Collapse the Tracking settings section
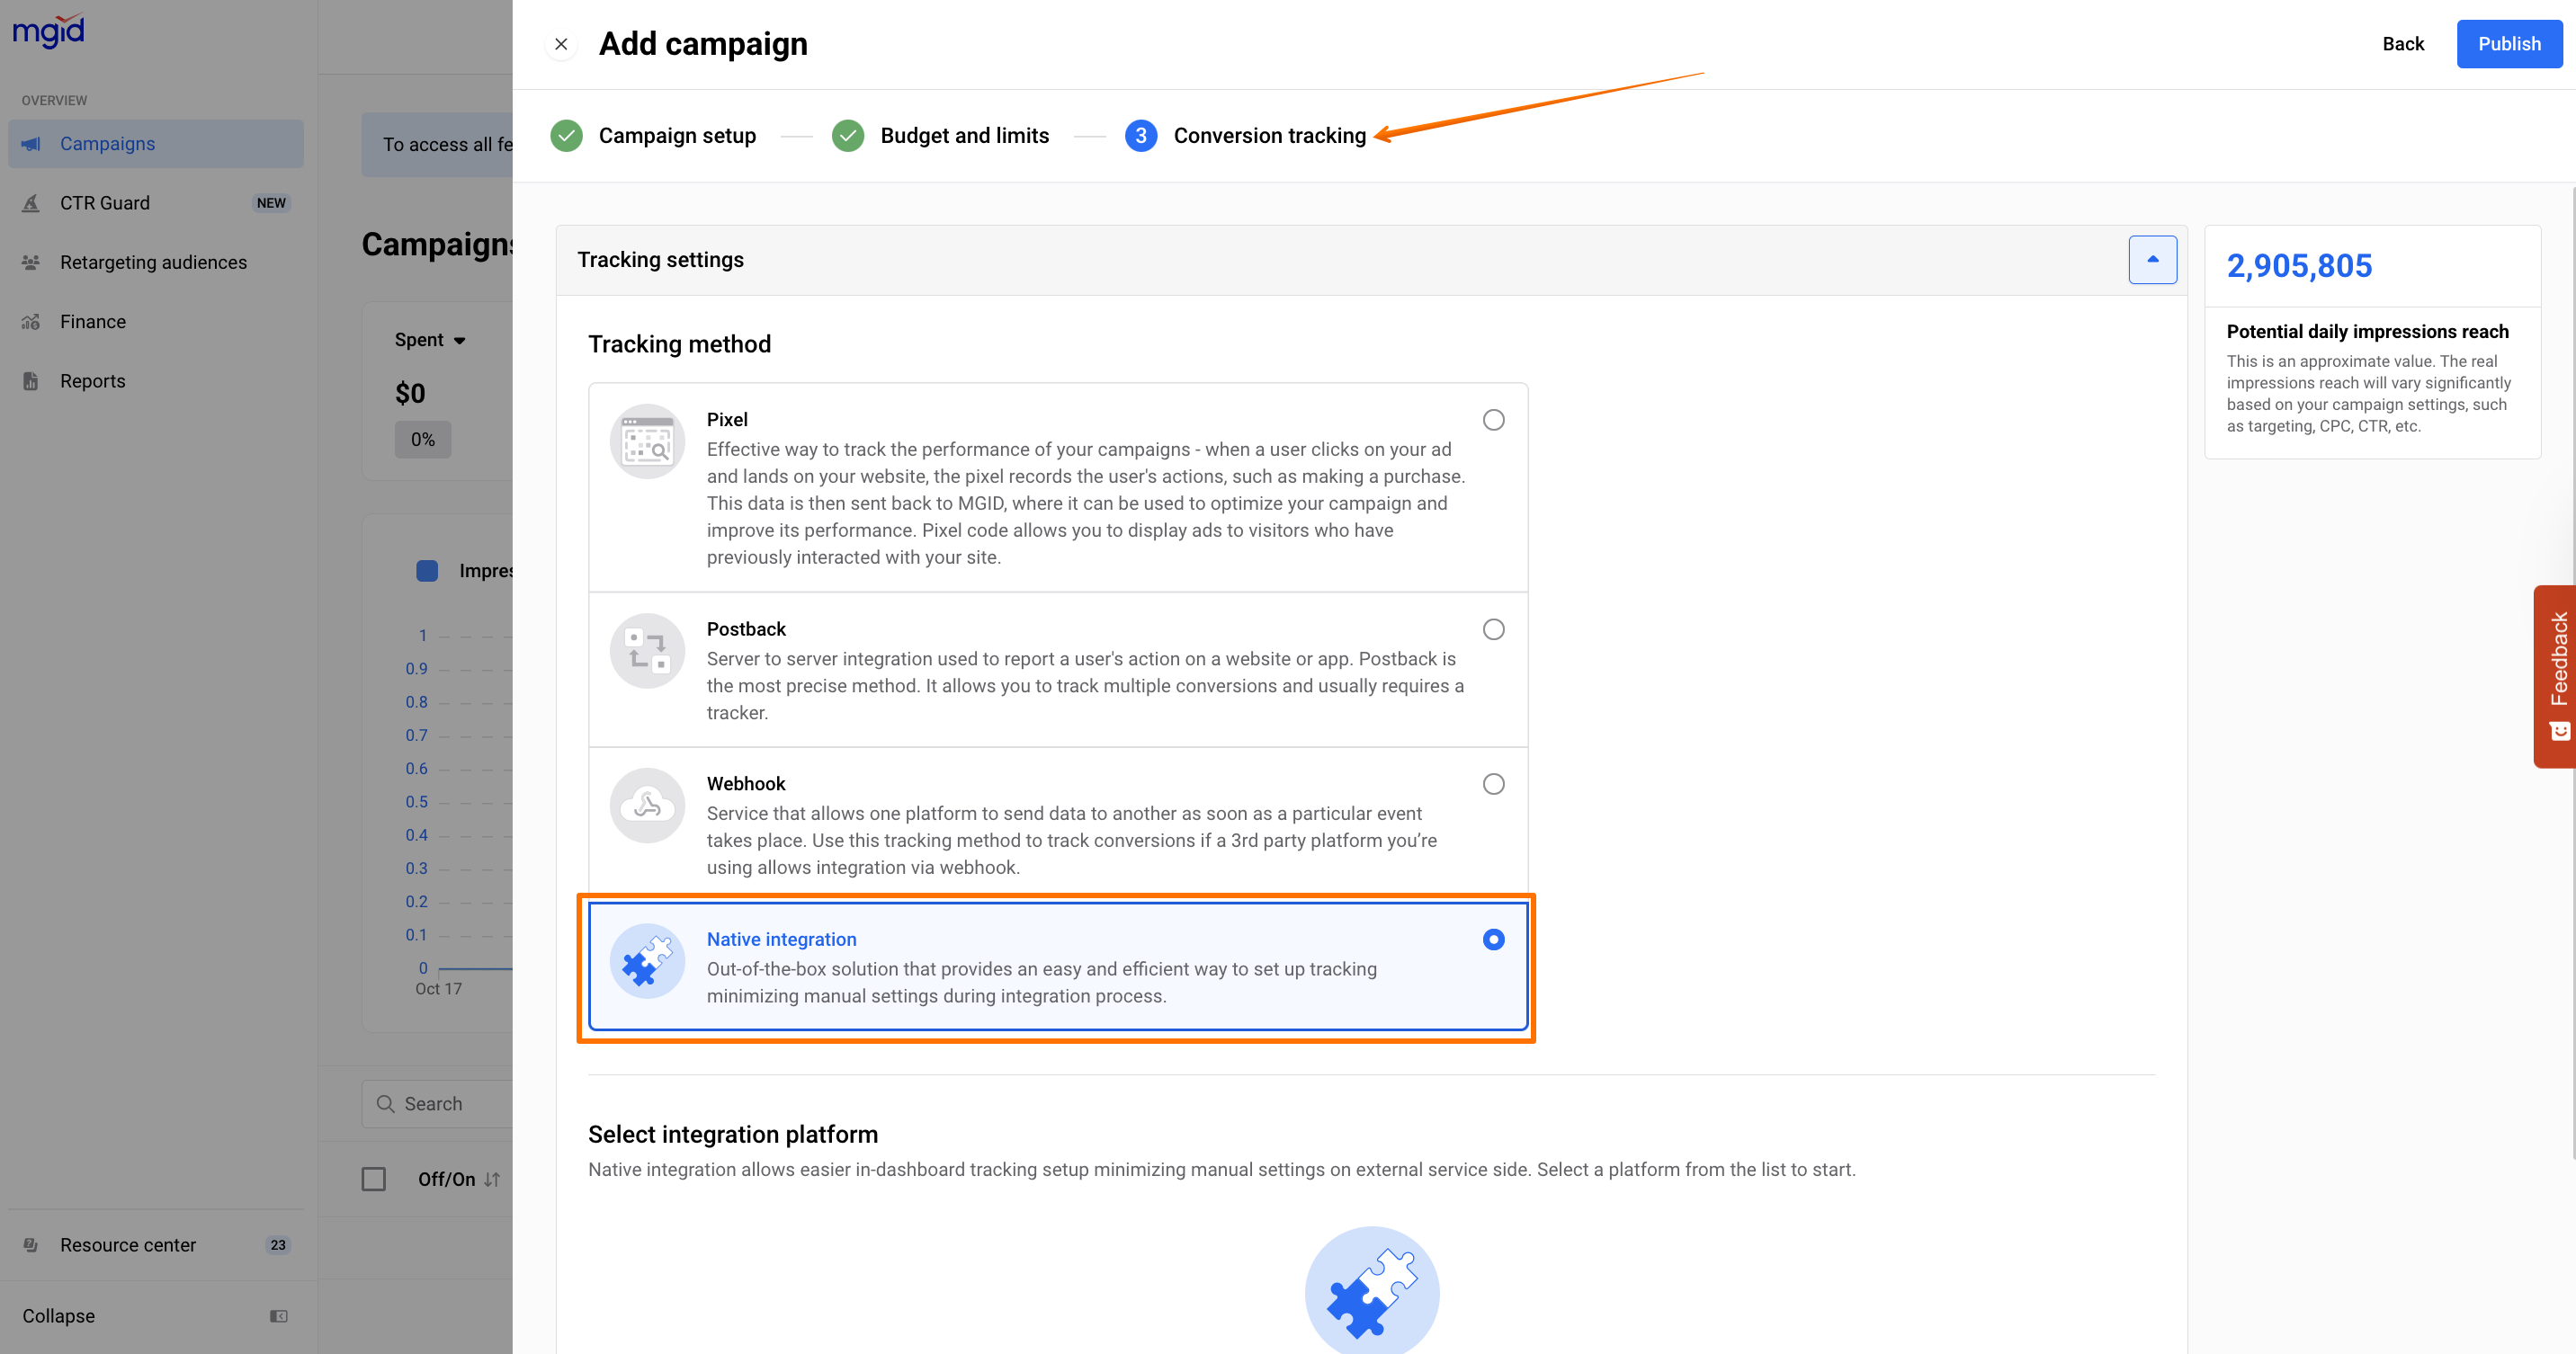2576x1354 pixels. (x=2152, y=260)
